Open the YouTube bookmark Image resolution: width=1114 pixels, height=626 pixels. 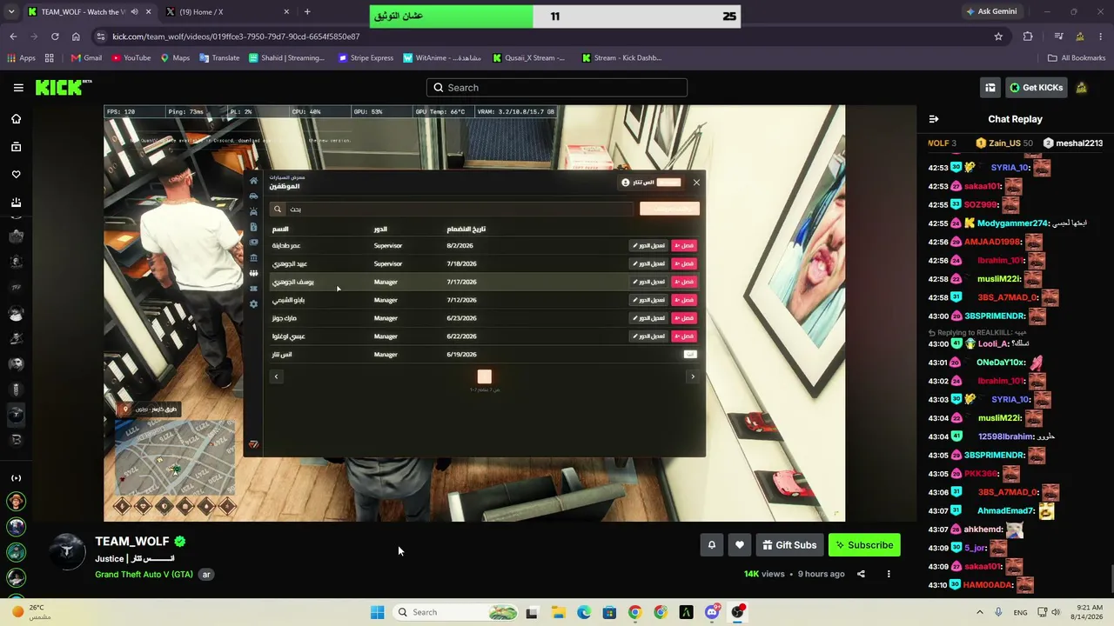[131, 58]
